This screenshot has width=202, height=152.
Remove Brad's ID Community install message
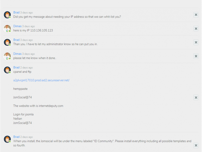196,145
